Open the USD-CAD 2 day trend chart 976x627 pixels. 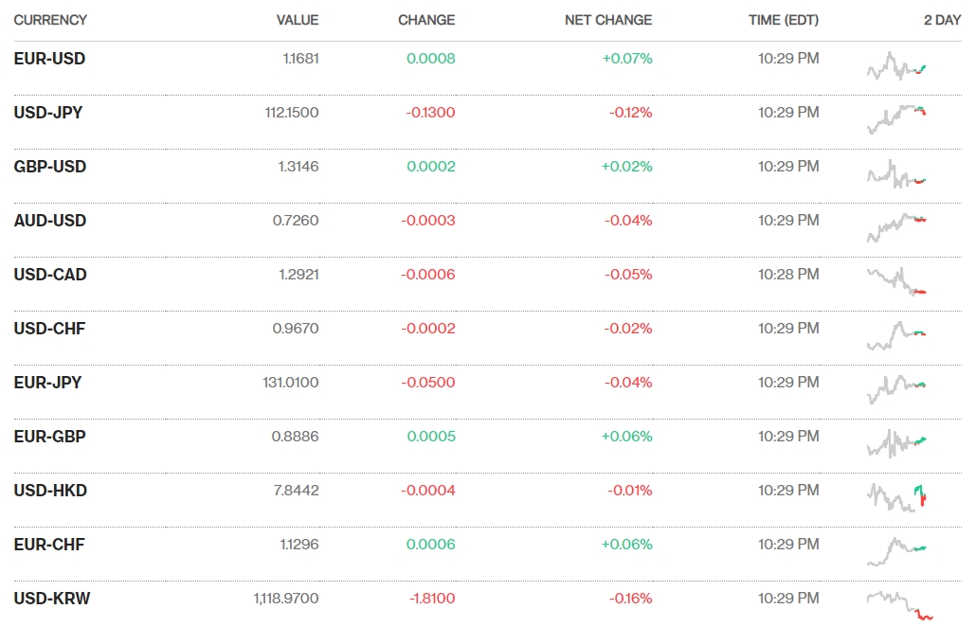[x=896, y=281]
